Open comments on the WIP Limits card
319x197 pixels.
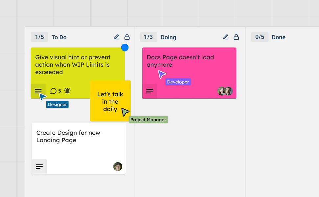(56, 91)
